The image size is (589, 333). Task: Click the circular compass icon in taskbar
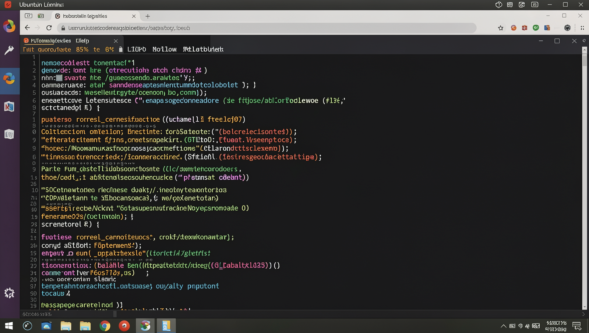click(x=28, y=326)
